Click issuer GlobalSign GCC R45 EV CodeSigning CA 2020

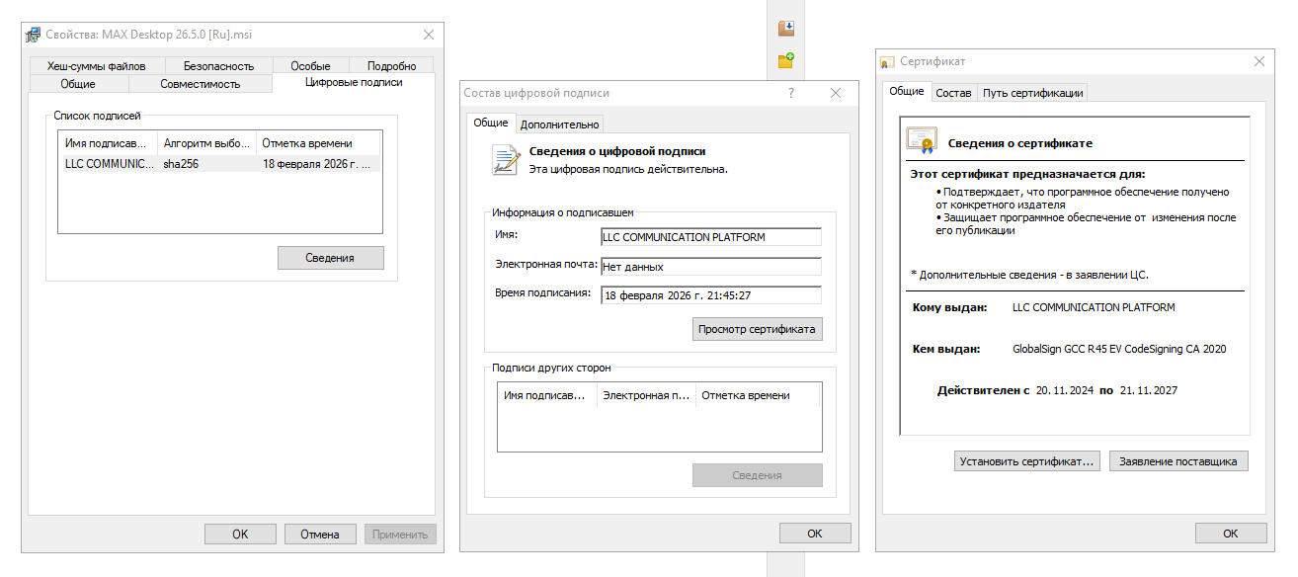(x=1119, y=349)
